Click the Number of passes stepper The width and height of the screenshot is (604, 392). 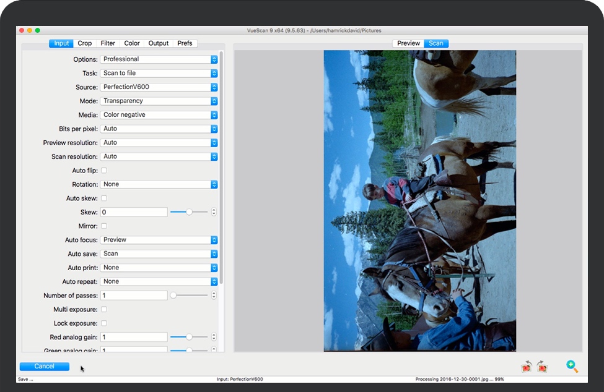214,296
